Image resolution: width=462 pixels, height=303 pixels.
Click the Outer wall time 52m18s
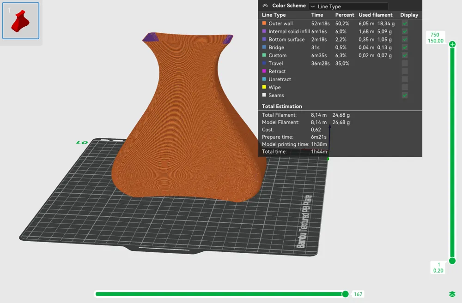[x=320, y=24]
